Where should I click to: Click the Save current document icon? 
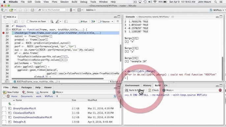20,10
